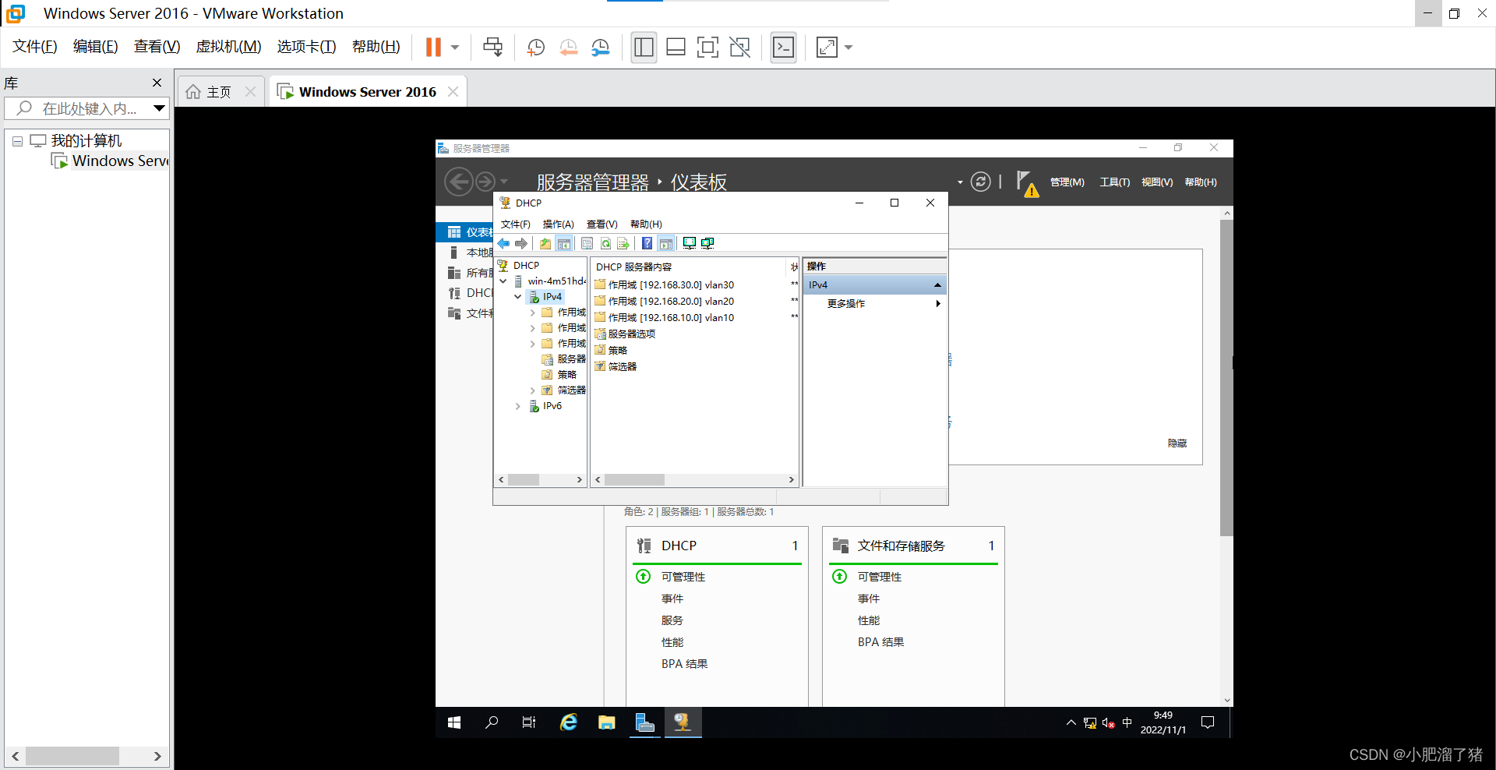Open the VMware 选项卡(T) menu
The height and width of the screenshot is (770, 1496).
click(x=306, y=47)
